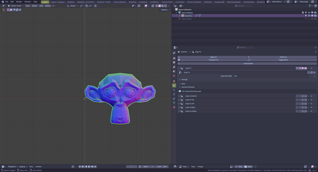318x172 pixels.
Task: Open Global transform orientation dropdown
Action: point(72,6)
